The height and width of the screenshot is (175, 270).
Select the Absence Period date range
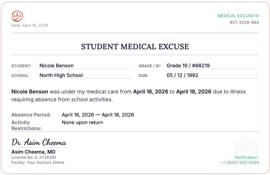(x=98, y=115)
